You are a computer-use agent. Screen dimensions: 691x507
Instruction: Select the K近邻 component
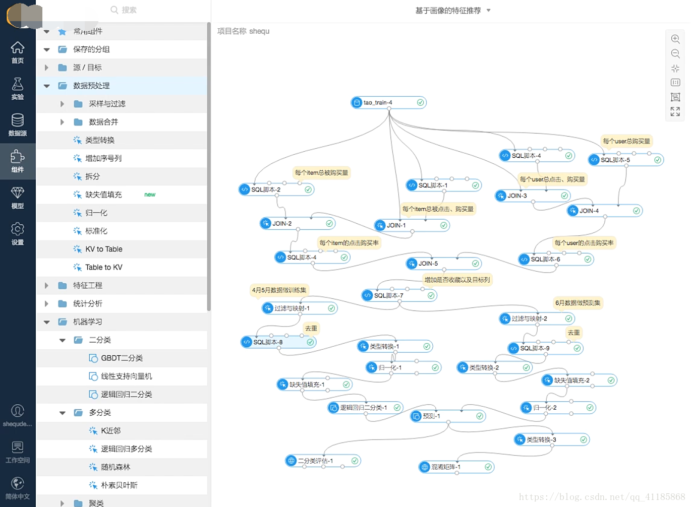click(x=122, y=430)
